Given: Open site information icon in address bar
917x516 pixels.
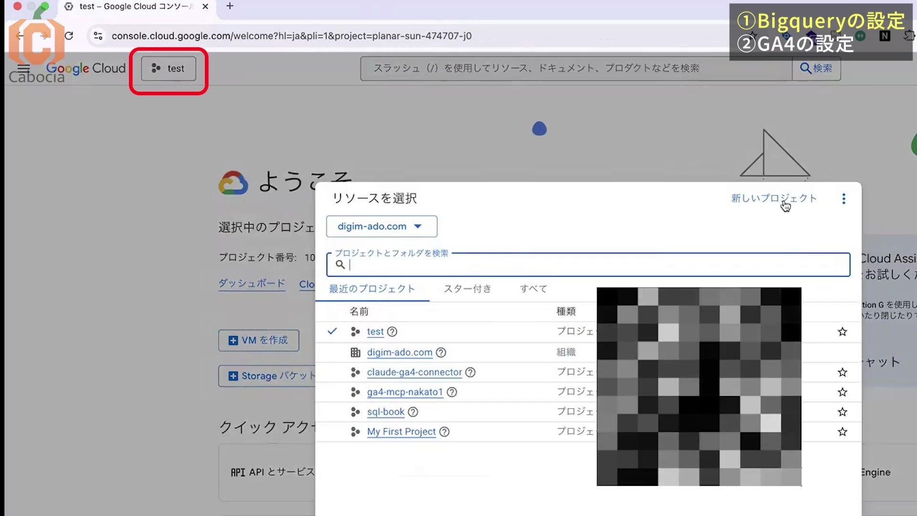Looking at the screenshot, I should pyautogui.click(x=98, y=36).
